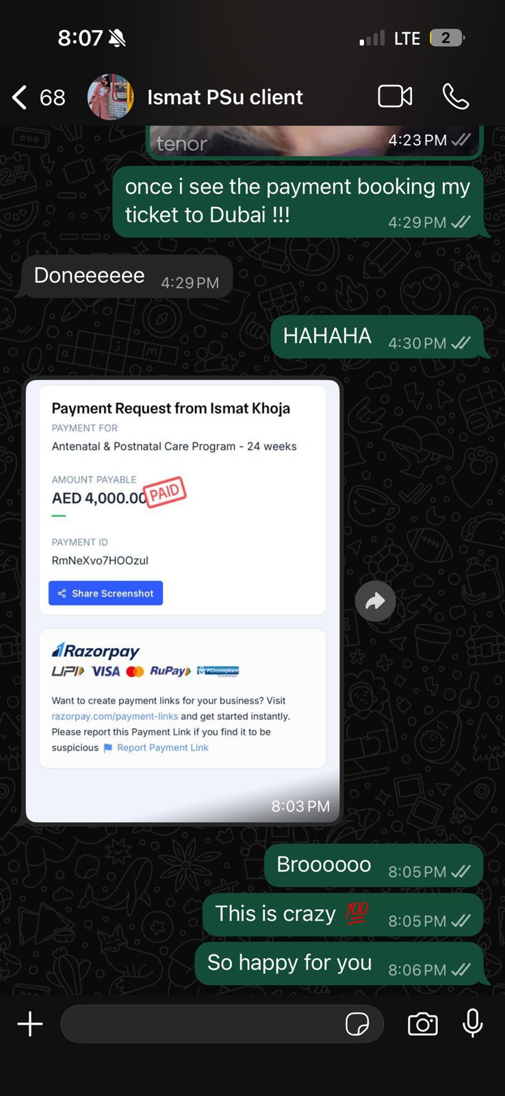This screenshot has width=505, height=1096.
Task: Select the 'HAHAHA' message bubble
Action: [x=377, y=337]
